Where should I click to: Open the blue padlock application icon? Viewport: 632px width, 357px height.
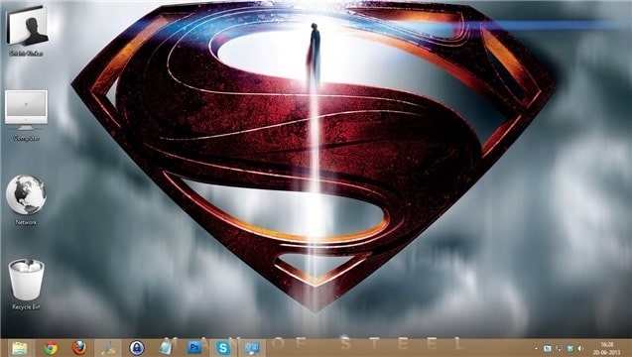coord(137,348)
